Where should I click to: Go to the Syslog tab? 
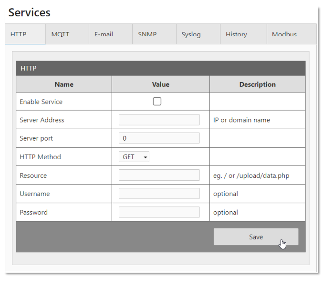click(x=191, y=34)
